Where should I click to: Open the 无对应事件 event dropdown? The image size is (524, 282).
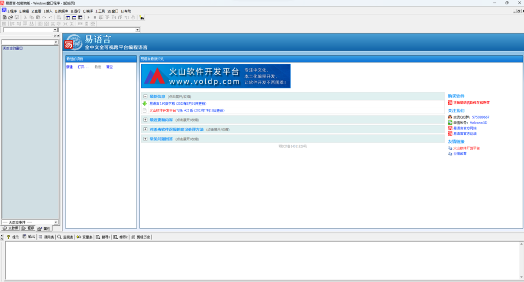click(x=56, y=222)
